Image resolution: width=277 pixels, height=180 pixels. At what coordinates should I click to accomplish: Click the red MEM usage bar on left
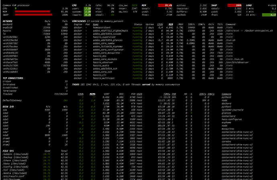[x=33, y=12]
